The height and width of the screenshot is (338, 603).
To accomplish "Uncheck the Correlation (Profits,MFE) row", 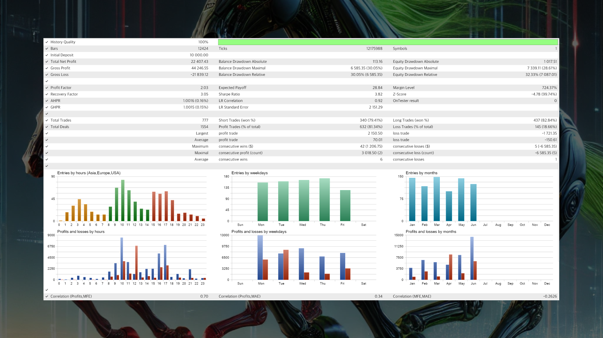I will [x=47, y=296].
